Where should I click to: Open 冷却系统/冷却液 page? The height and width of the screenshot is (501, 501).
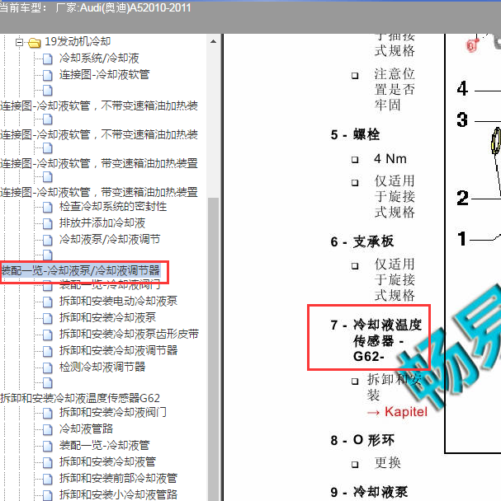pos(99,59)
